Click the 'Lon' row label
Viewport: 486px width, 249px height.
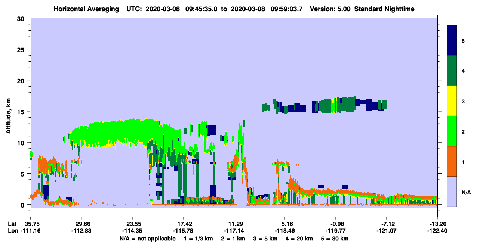[x=13, y=231]
